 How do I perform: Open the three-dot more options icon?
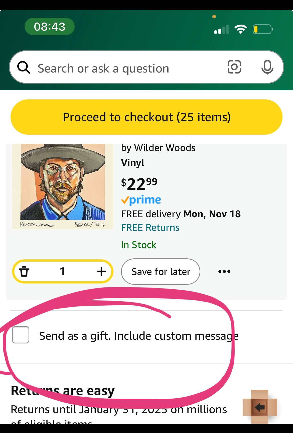[x=224, y=271]
